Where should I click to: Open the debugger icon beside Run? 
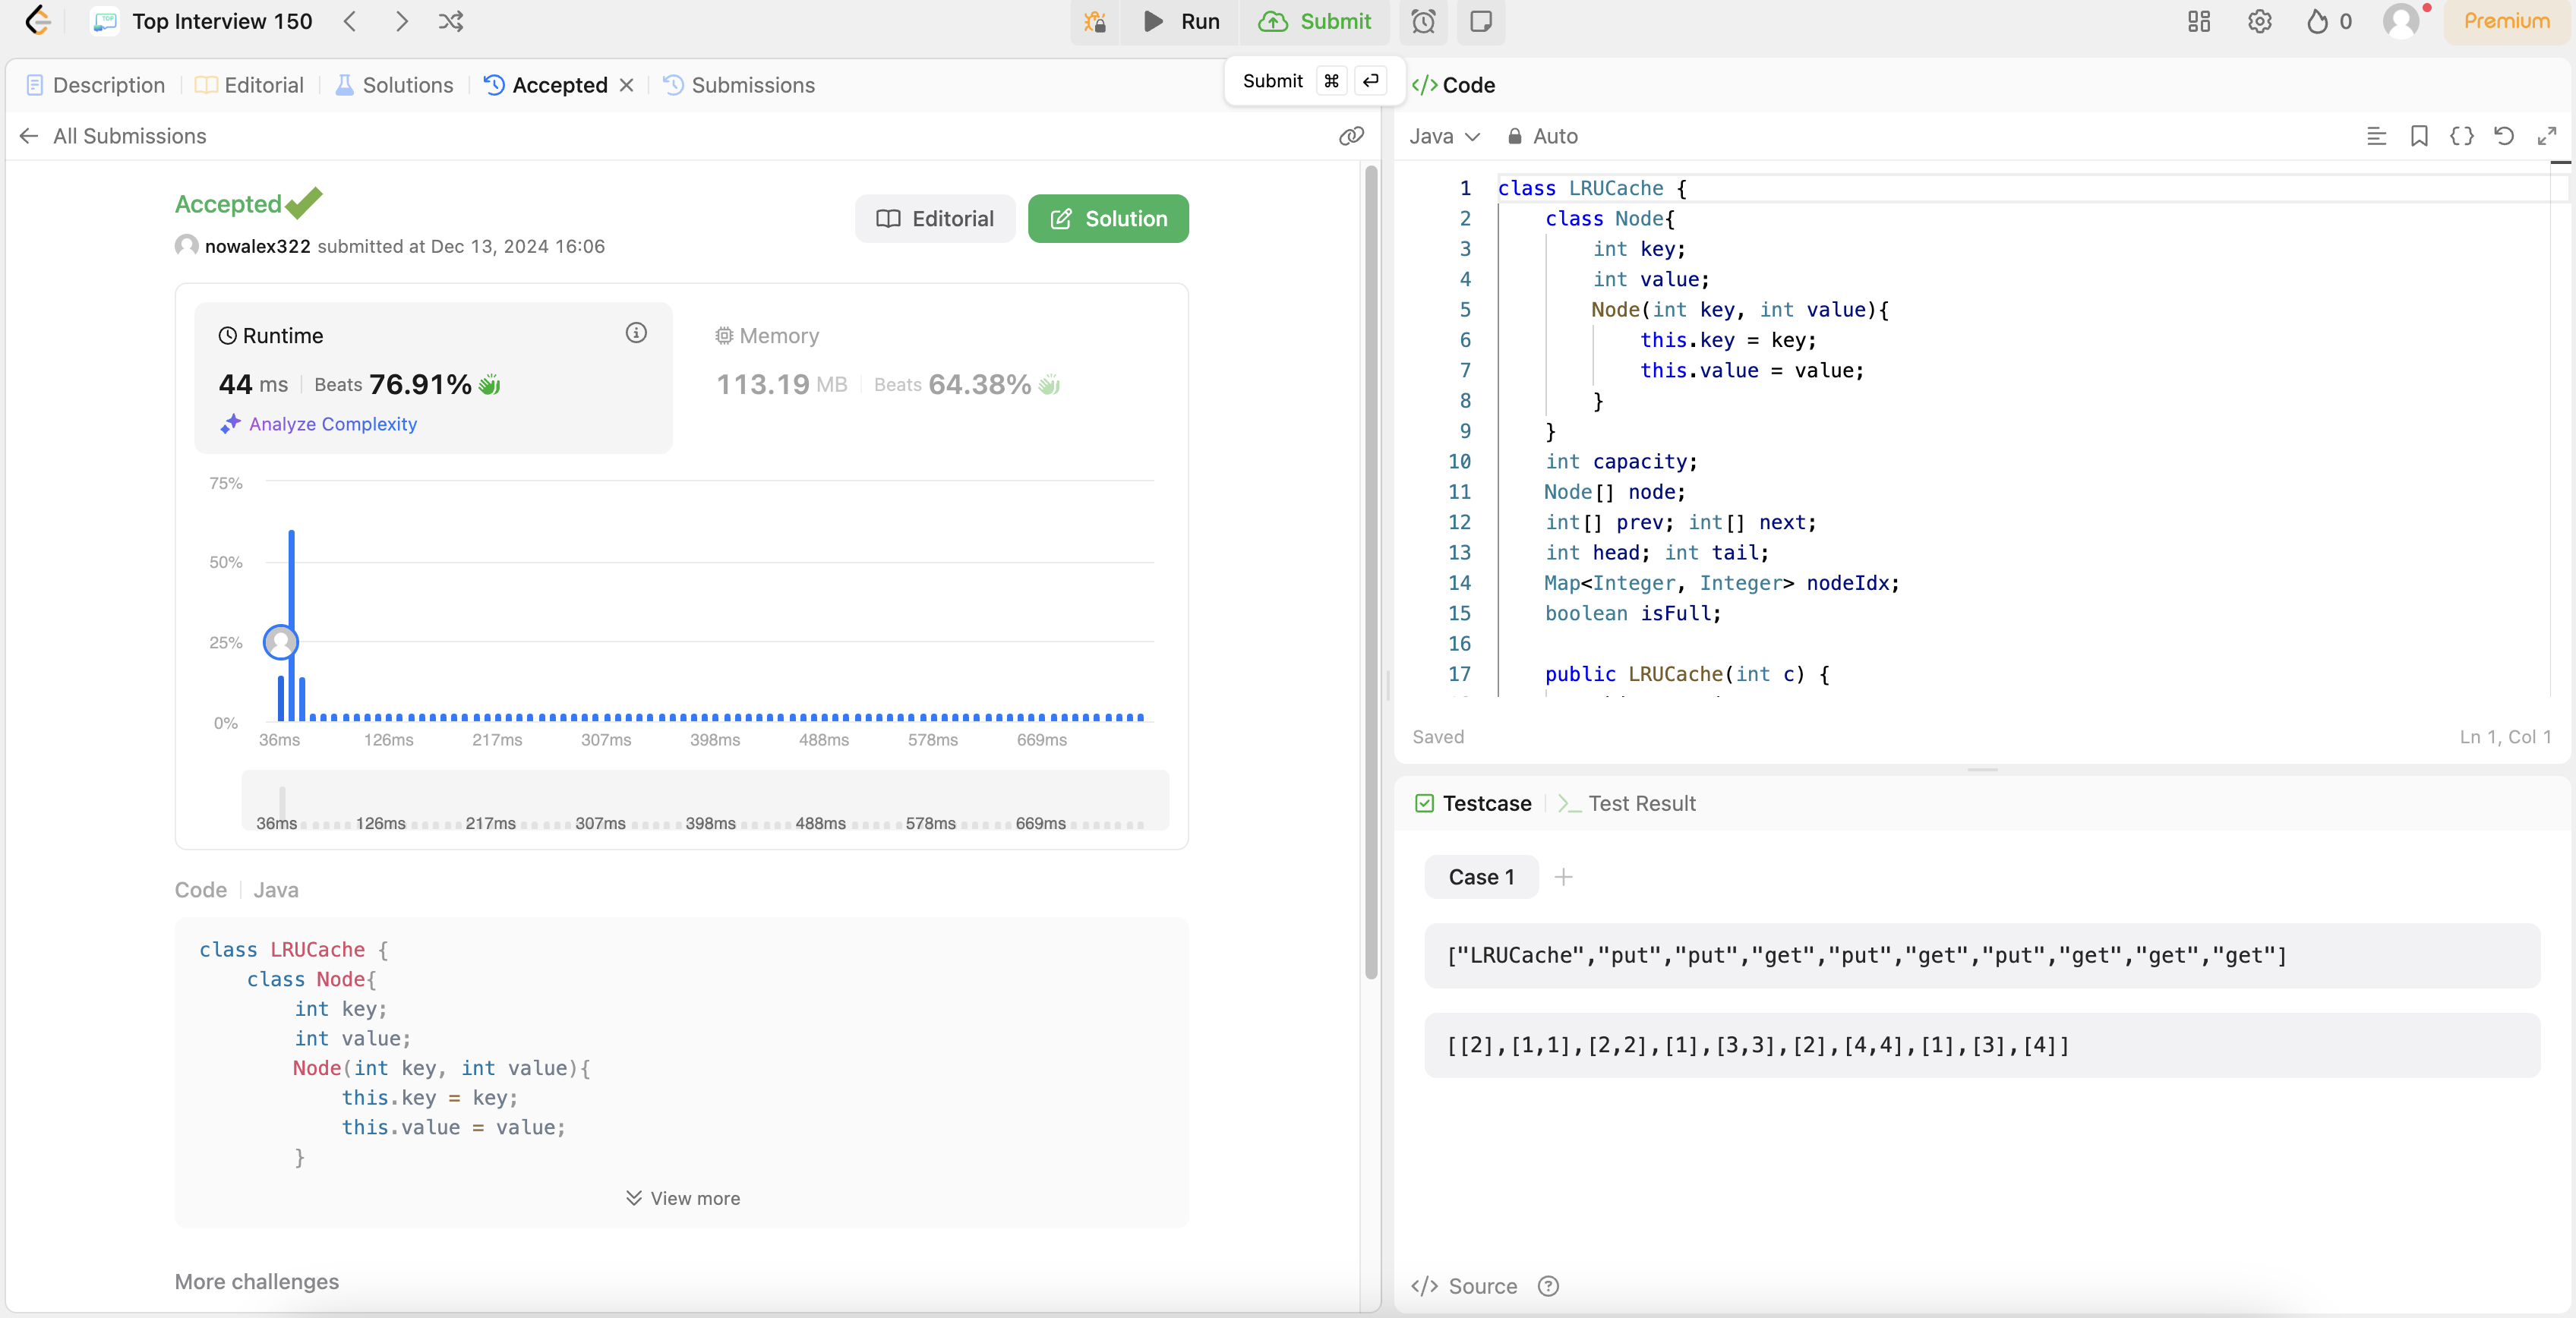1095,21
